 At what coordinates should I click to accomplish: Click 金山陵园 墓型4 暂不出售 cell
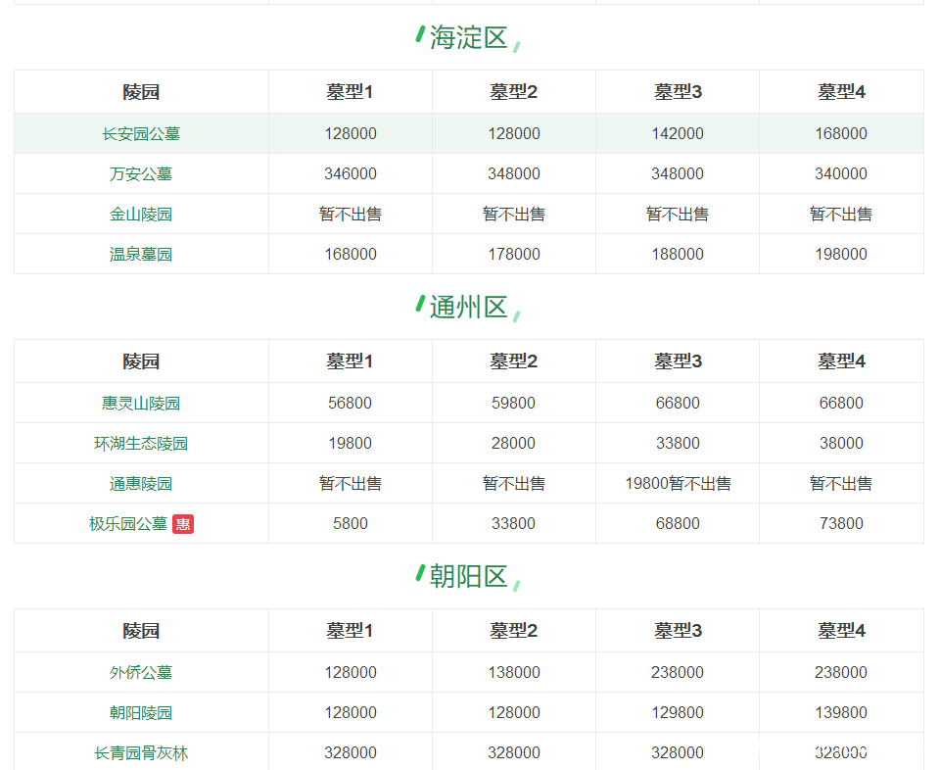tap(841, 215)
